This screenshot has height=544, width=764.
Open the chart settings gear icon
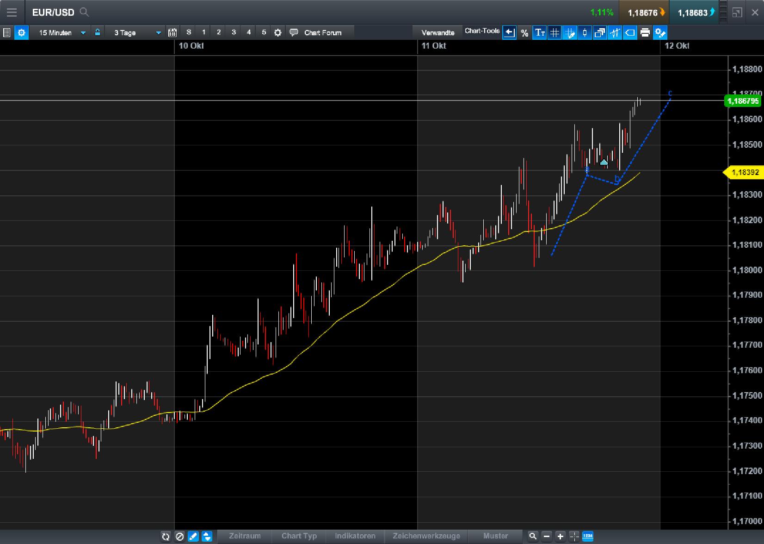(x=21, y=32)
